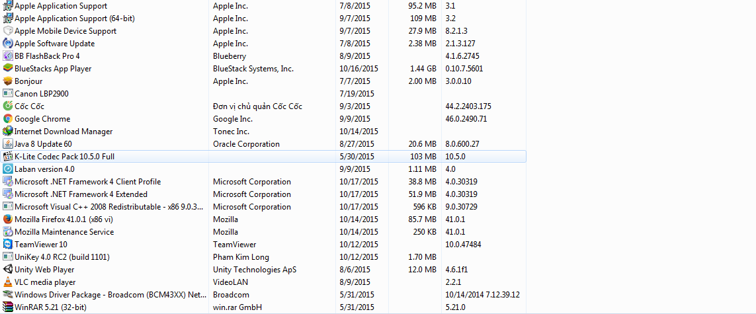Viewport: 756px width, 314px height.
Task: Select the Canon LBP2900 entry
Action: pyautogui.click(x=41, y=94)
